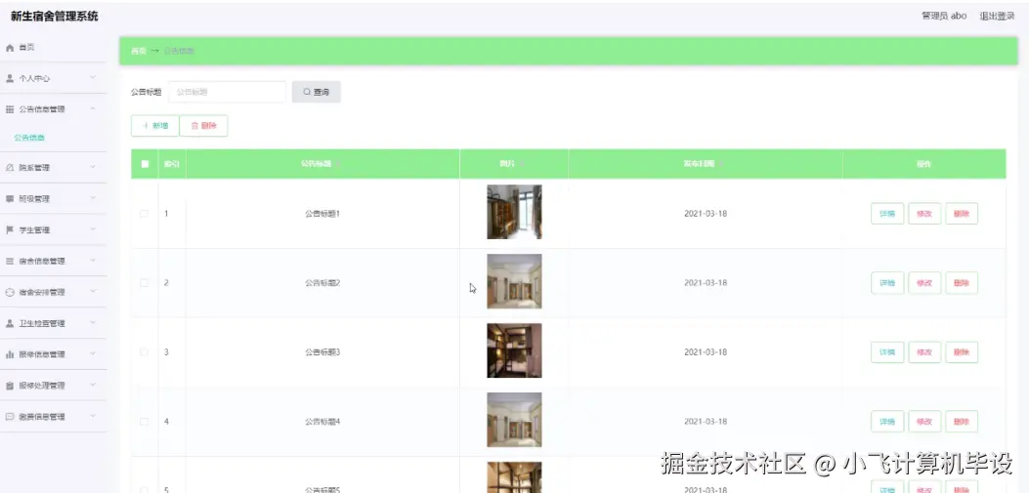
Task: Expand the 学生管理 chevron
Action: click(x=93, y=229)
